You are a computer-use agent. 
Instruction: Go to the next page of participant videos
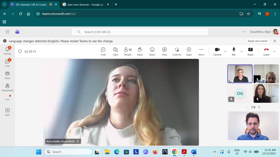click(259, 107)
